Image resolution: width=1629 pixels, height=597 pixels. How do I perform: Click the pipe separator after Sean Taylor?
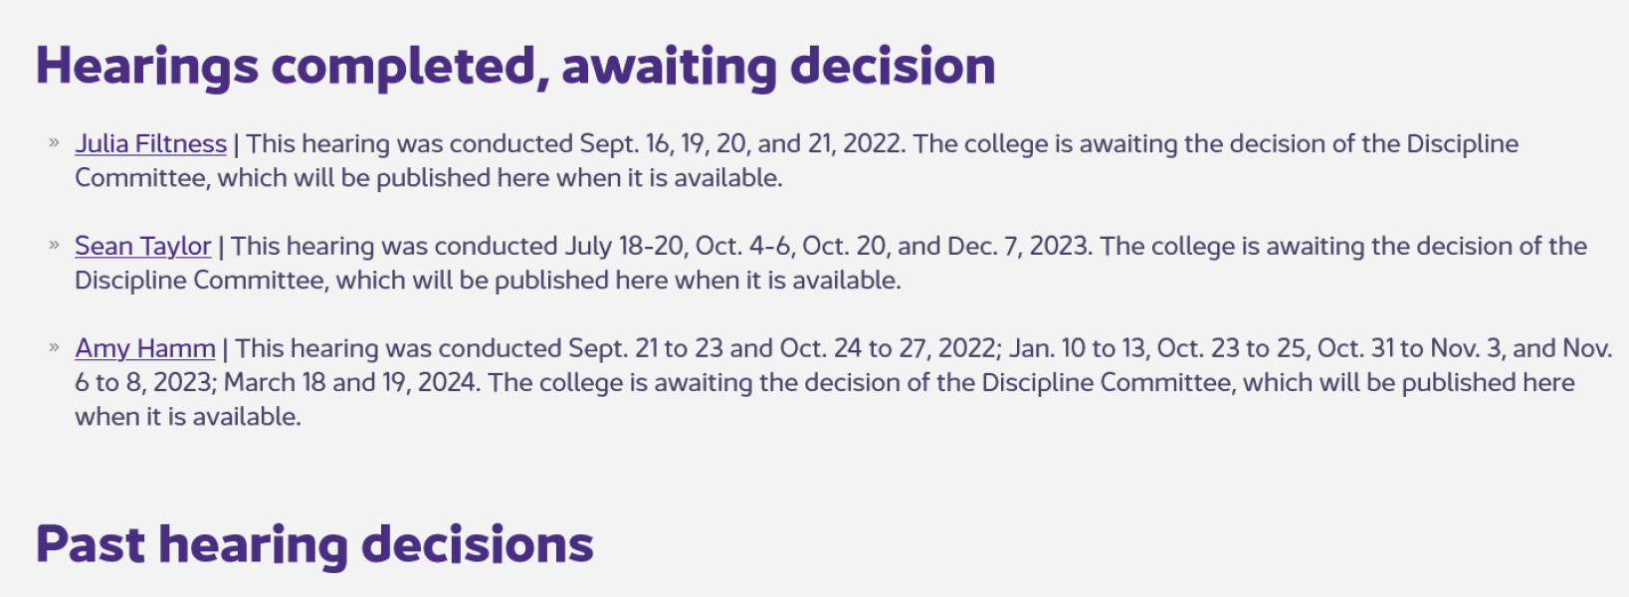221,247
